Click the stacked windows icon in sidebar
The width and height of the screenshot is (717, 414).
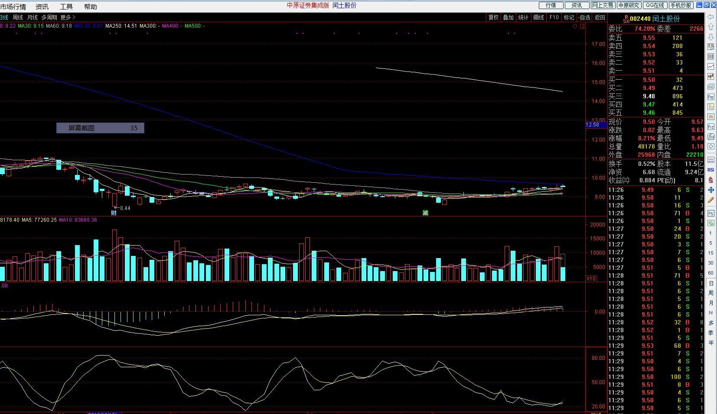coord(710,87)
